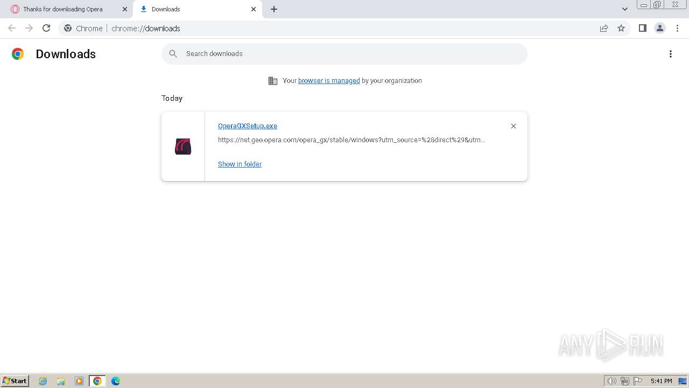Switch to the Thanks for downloading Opera tab
The image size is (689, 388).
(x=67, y=9)
